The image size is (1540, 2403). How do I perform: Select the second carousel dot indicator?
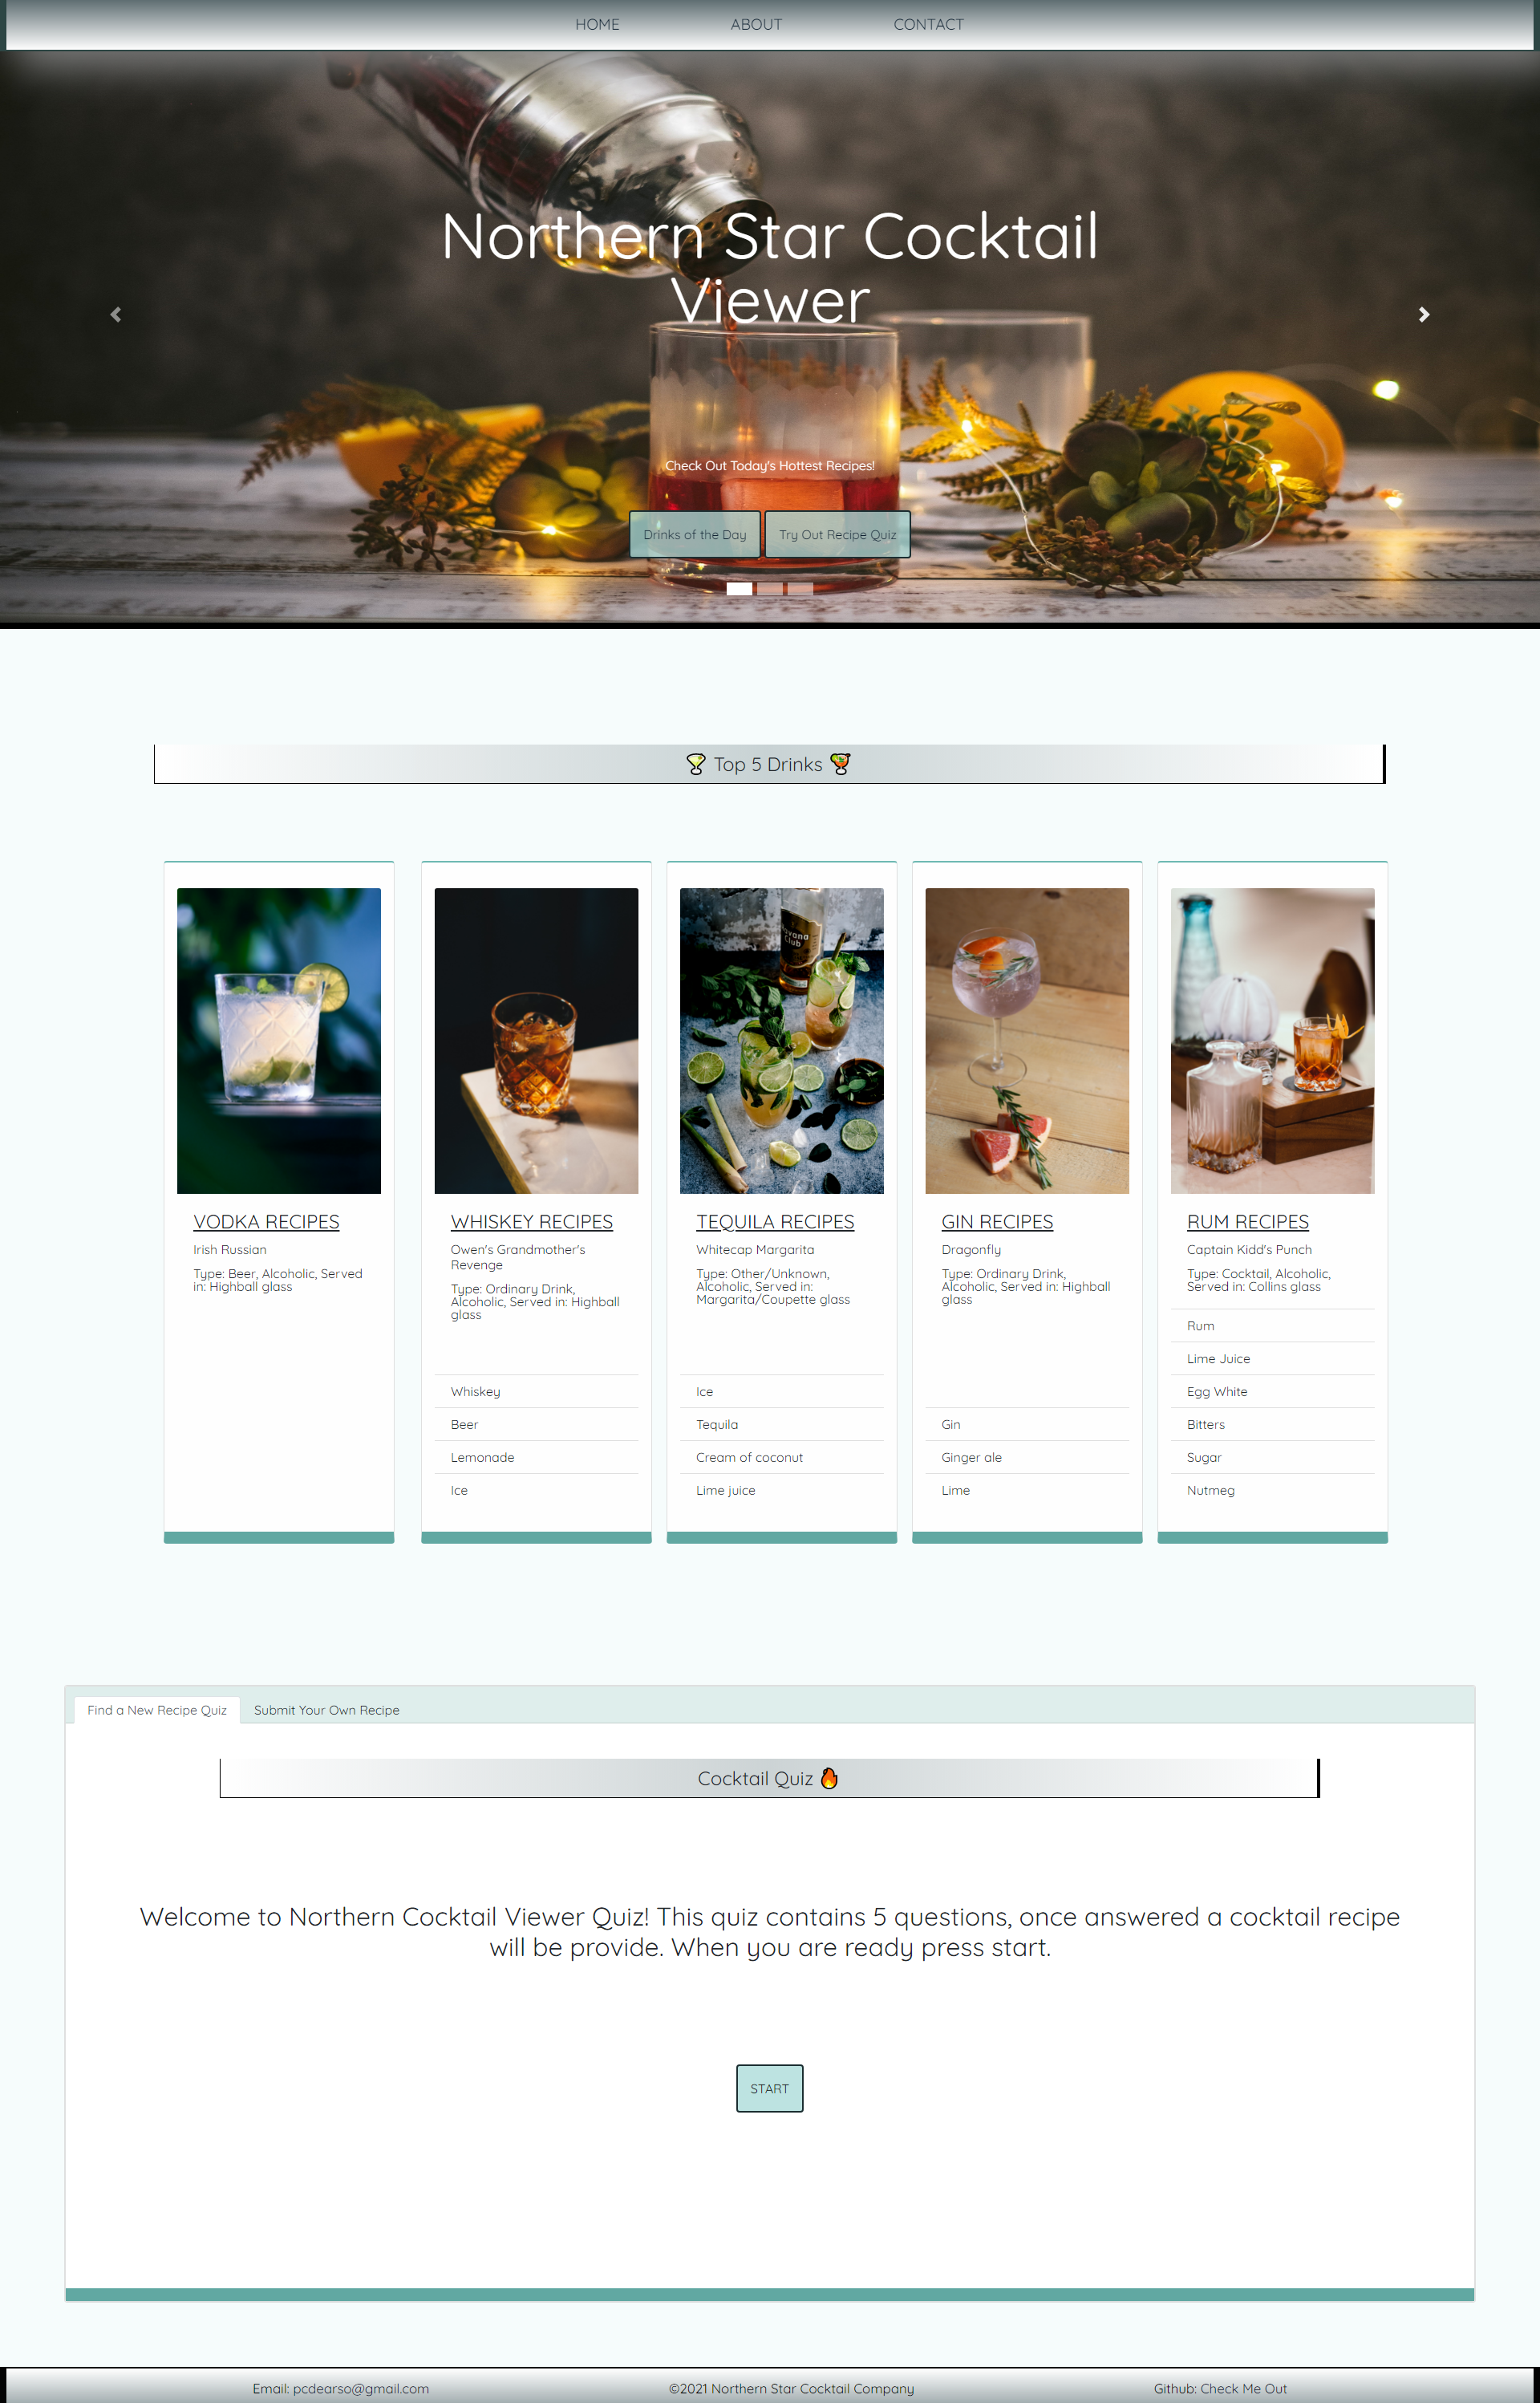coord(770,587)
